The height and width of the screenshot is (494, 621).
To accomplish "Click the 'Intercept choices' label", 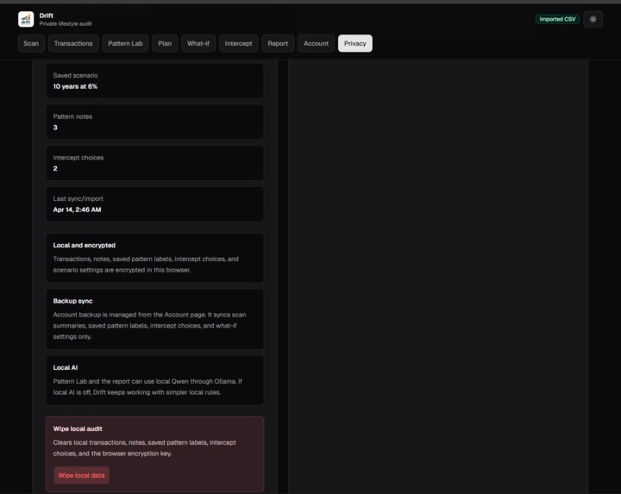I will 78,158.
